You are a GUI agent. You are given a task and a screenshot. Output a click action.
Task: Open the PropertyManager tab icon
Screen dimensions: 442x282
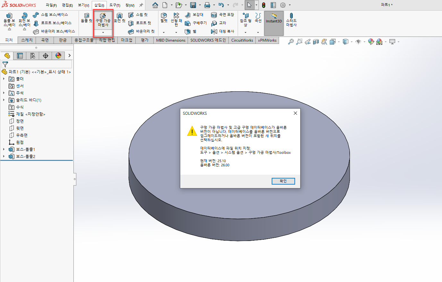pyautogui.click(x=20, y=56)
